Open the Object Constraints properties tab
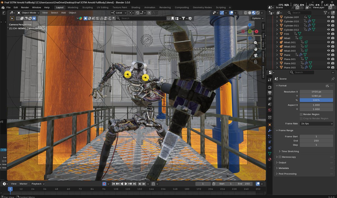This screenshot has width=337, height=198. [270, 148]
